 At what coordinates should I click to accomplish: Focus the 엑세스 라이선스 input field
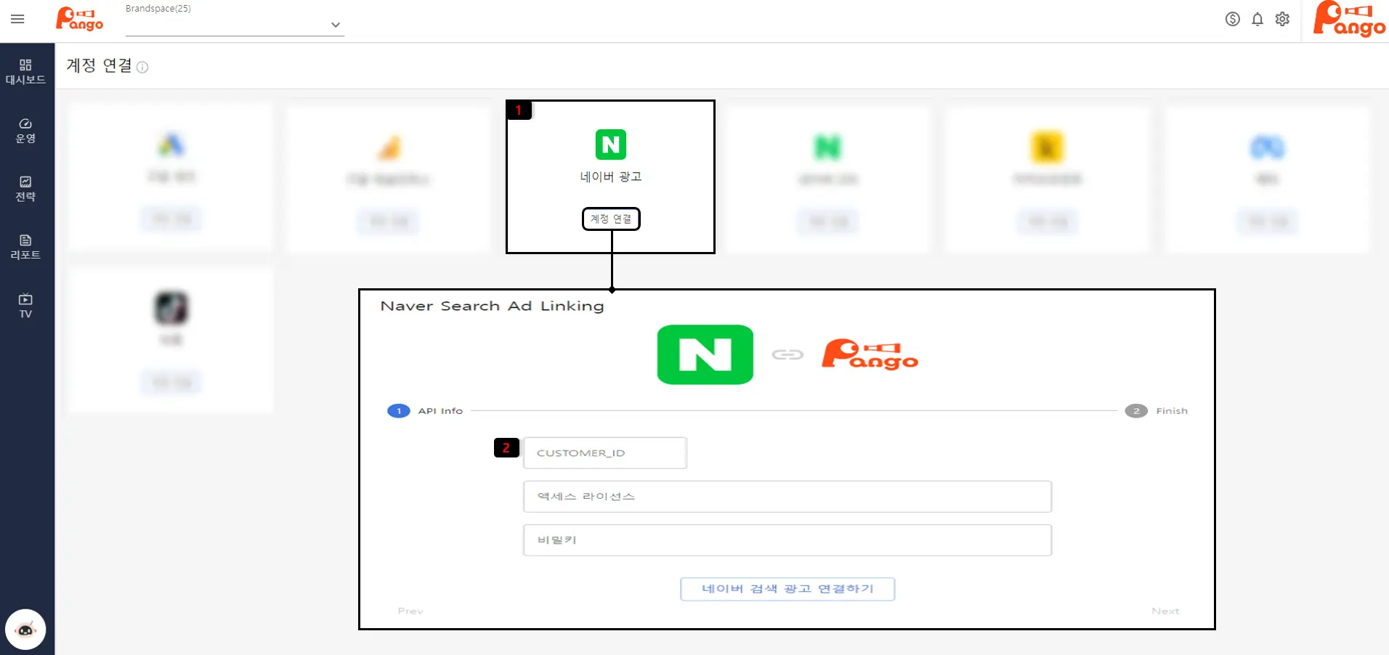coord(787,497)
